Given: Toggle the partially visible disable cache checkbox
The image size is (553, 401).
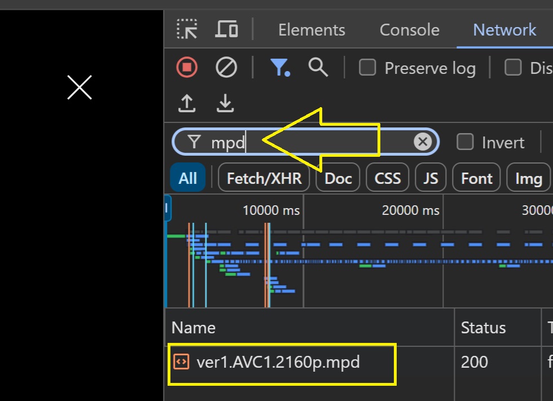Looking at the screenshot, I should [x=513, y=68].
